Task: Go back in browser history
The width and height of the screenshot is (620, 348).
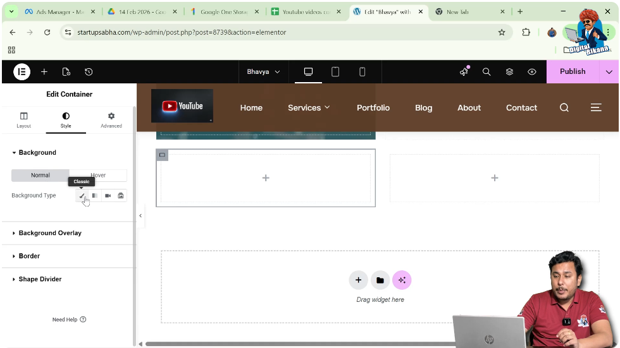Action: tap(13, 32)
